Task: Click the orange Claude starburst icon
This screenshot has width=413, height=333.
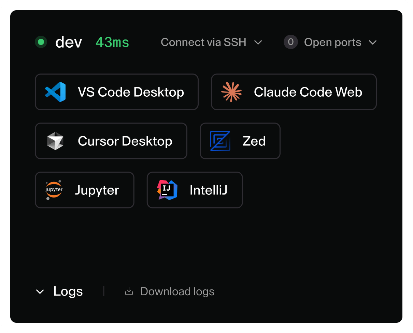Action: tap(232, 92)
